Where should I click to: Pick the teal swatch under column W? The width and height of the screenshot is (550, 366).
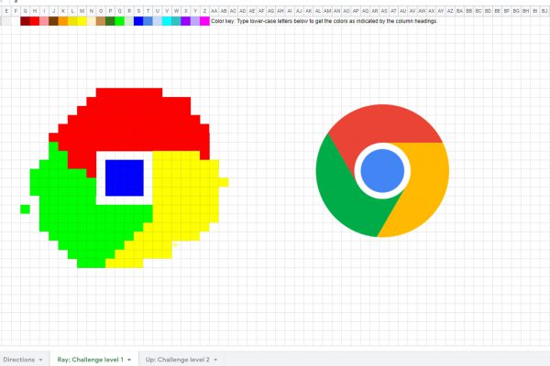click(x=176, y=21)
